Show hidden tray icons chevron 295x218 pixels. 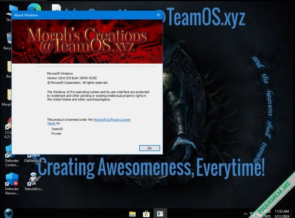pyautogui.click(x=245, y=214)
